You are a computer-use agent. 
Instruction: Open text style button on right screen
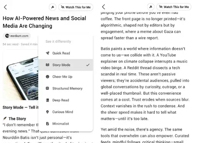[x=151, y=7]
